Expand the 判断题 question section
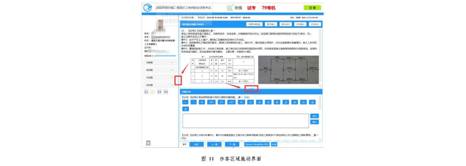This screenshot has width=466, height=166. tap(161, 63)
